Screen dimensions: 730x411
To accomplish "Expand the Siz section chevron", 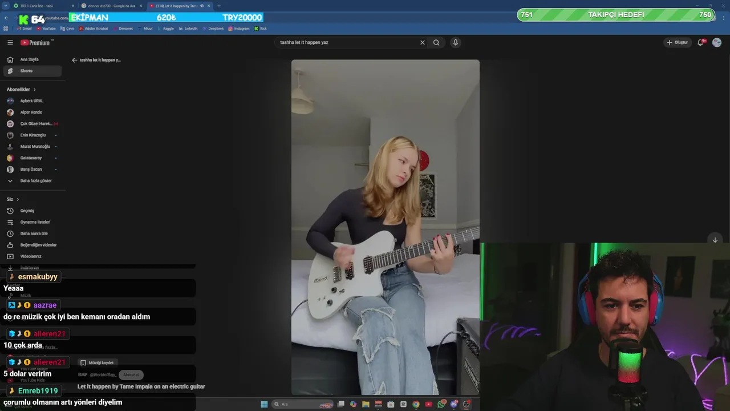I will coord(18,199).
